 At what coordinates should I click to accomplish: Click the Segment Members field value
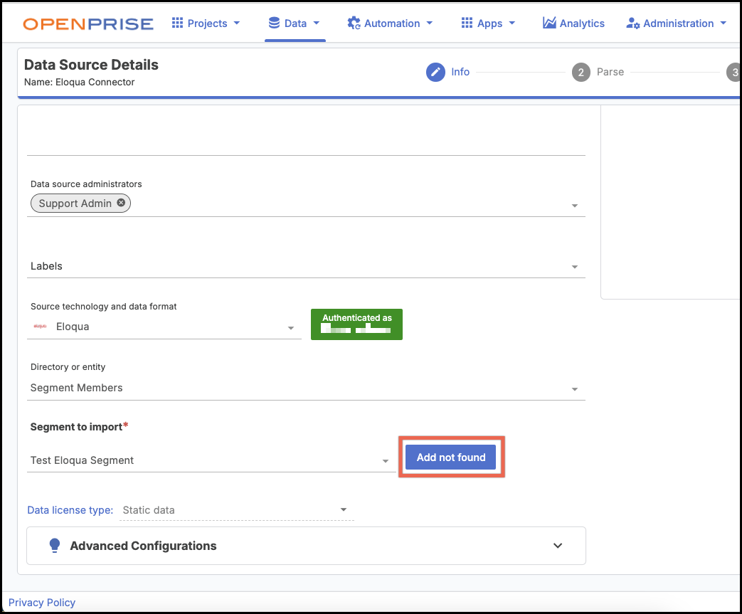(76, 388)
